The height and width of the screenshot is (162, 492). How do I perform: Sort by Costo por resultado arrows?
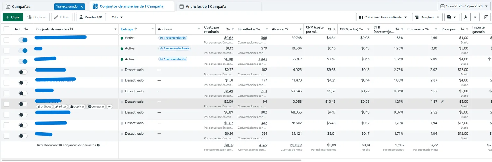pyautogui.click(x=228, y=29)
